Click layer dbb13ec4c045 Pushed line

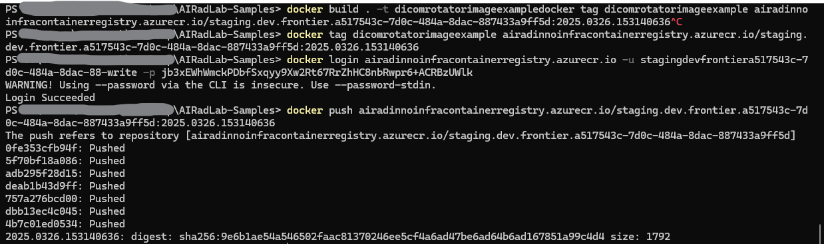point(65,211)
